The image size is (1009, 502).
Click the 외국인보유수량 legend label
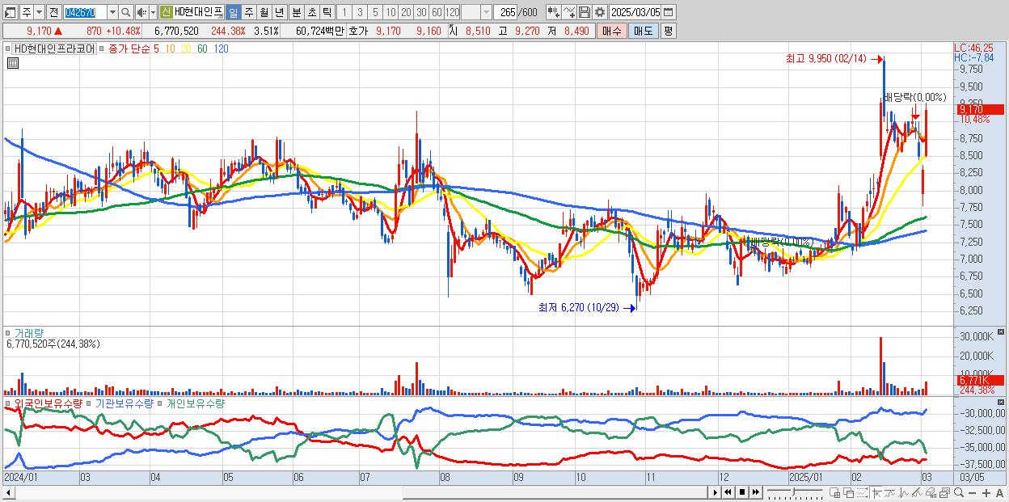click(x=48, y=403)
